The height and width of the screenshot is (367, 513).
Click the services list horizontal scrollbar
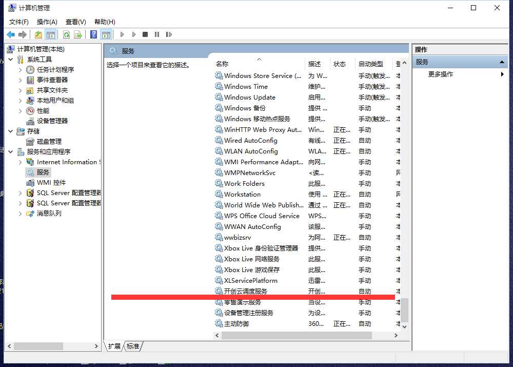tap(297, 336)
